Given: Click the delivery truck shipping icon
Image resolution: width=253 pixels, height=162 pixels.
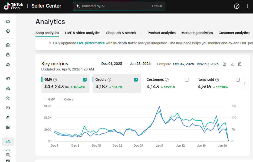Looking at the screenshot, I should point(8,65).
